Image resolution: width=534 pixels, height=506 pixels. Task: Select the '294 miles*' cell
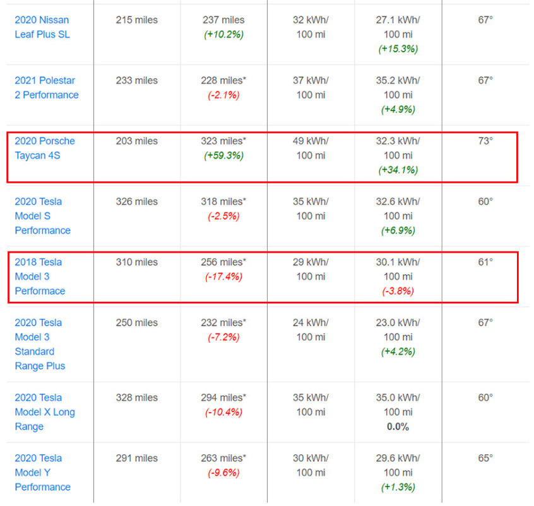[223, 398]
